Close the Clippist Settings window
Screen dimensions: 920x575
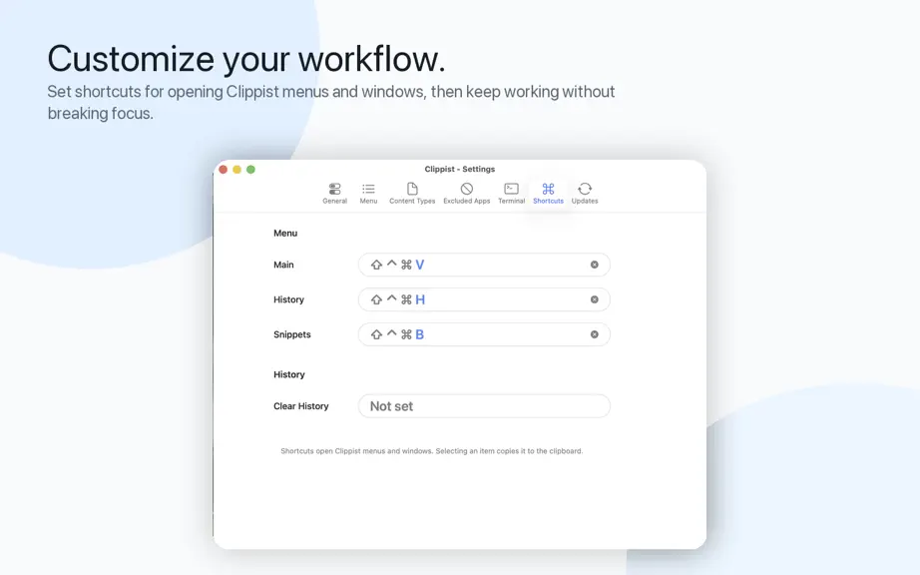tap(223, 170)
